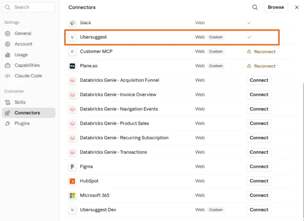Connect Databricks Genie - Product Sales

coord(259,123)
